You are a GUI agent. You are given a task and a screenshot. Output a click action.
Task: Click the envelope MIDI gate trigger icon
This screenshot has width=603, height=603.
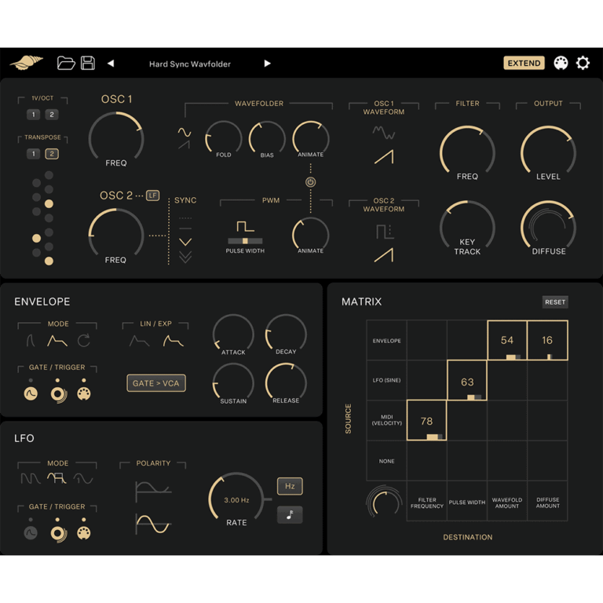point(84,393)
